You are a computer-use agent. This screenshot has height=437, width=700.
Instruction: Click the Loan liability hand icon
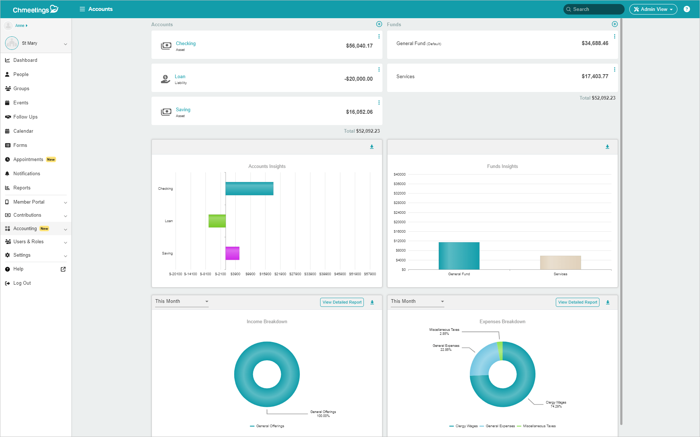166,79
